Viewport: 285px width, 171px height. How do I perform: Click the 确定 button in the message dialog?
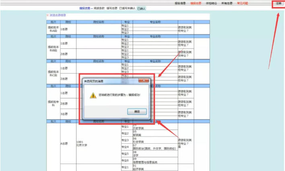point(137,111)
